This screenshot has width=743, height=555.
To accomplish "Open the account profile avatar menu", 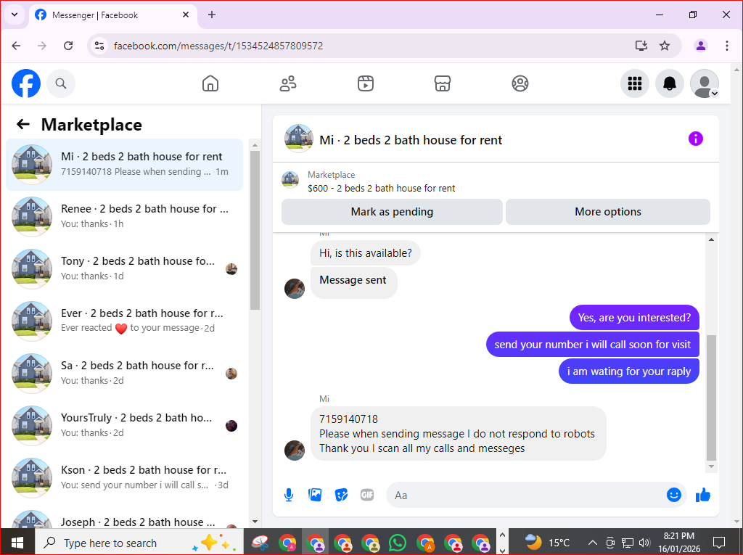I will point(705,83).
